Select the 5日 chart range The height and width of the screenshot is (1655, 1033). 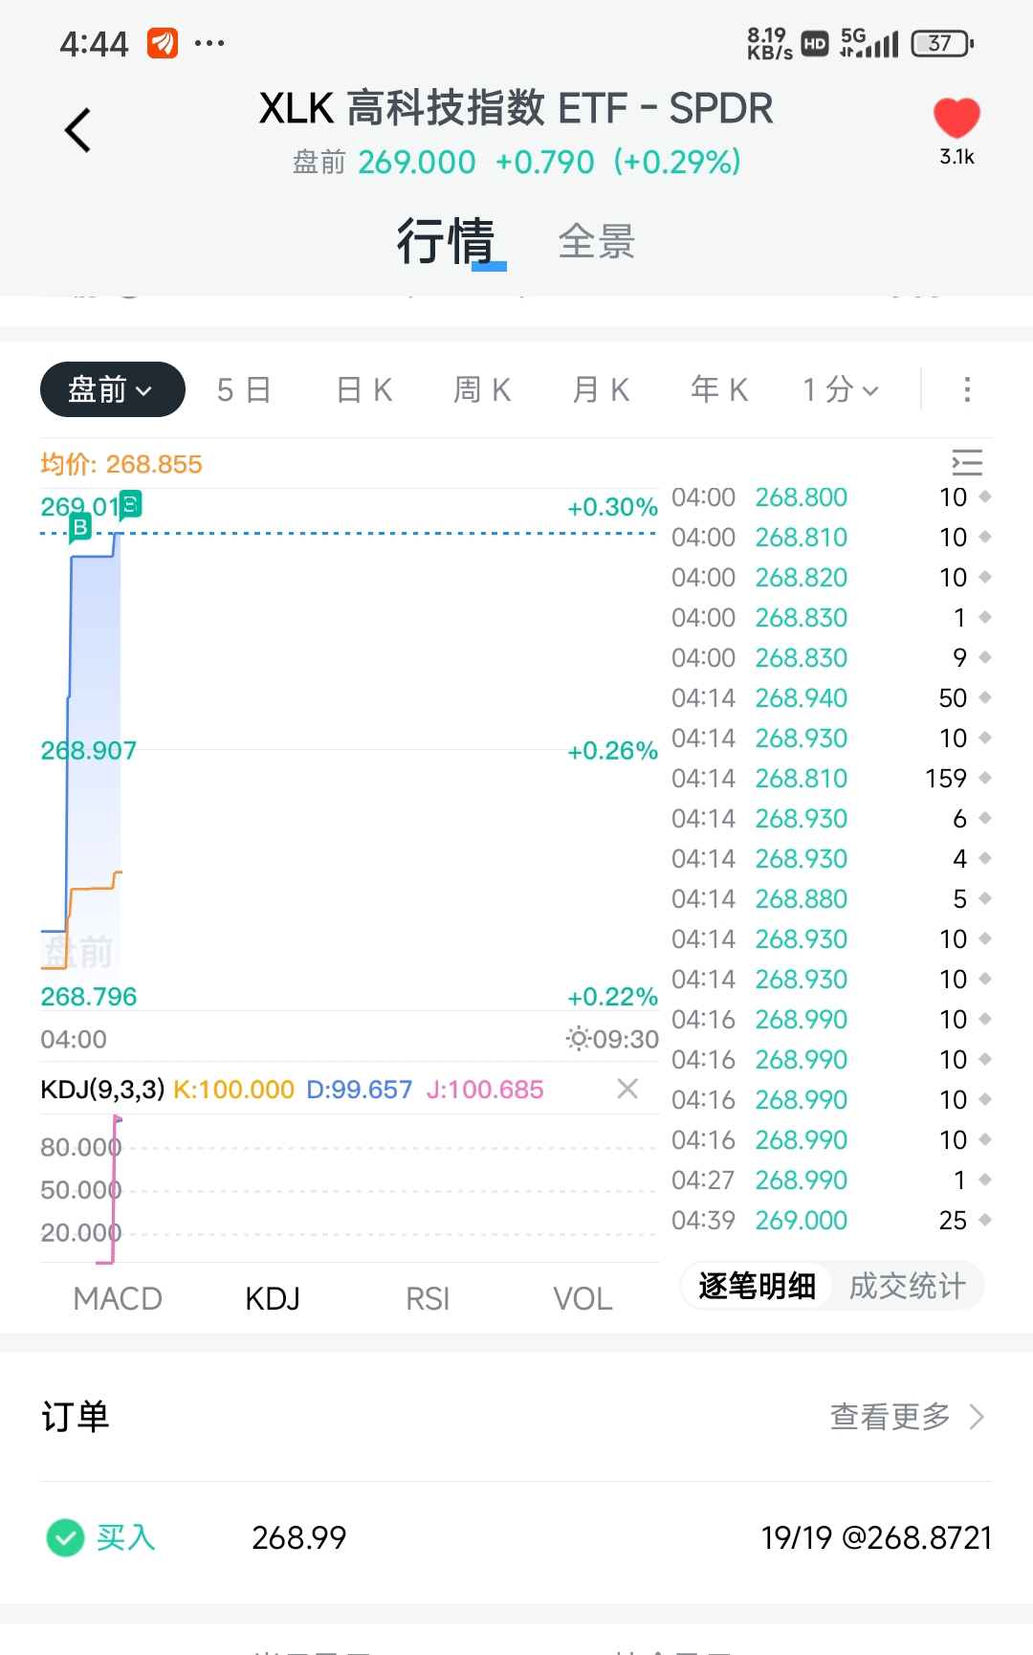244,389
